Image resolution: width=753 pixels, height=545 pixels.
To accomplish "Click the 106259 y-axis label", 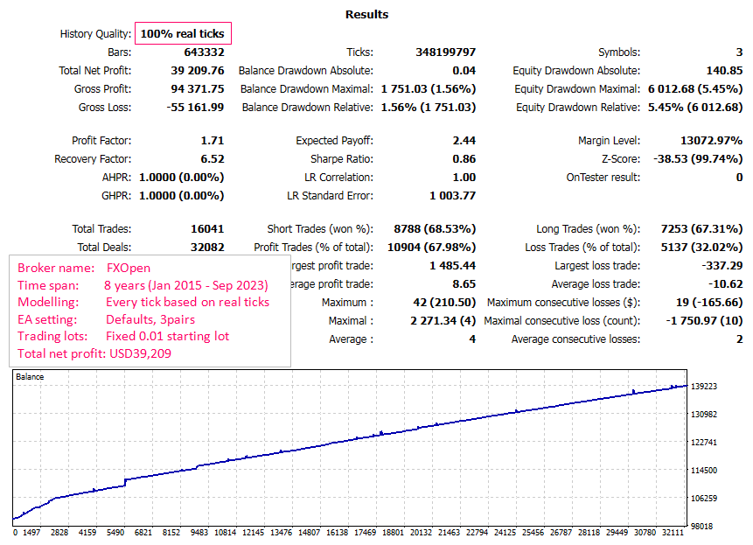I will (703, 499).
